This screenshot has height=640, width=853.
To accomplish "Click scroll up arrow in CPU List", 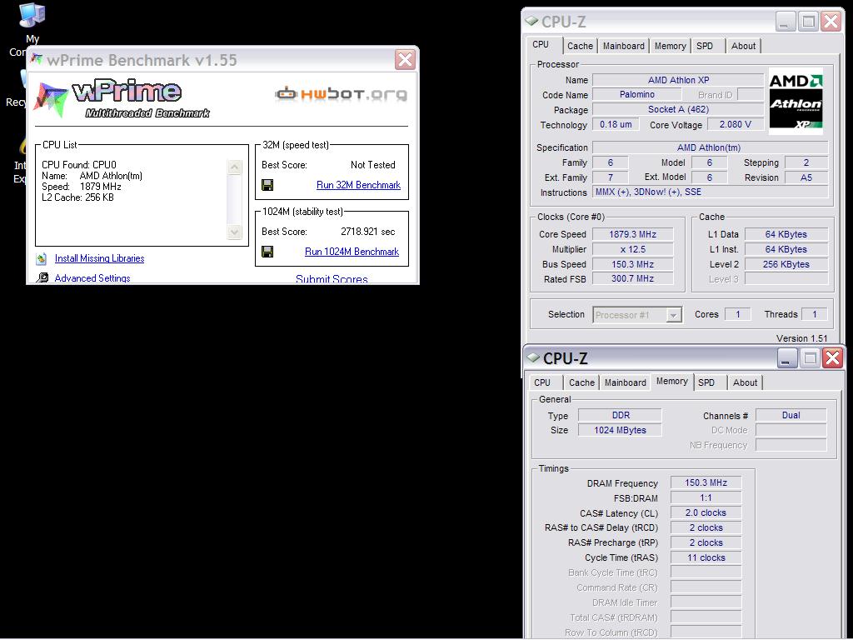I will click(234, 167).
